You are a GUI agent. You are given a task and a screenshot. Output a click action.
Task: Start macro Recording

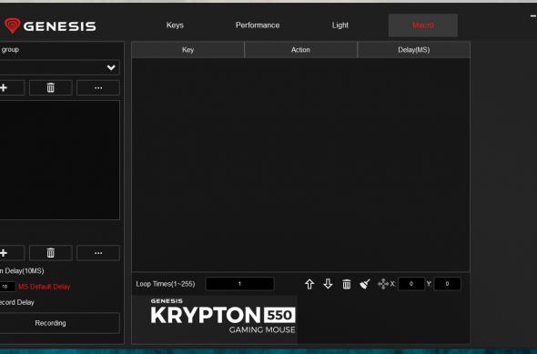click(59, 323)
